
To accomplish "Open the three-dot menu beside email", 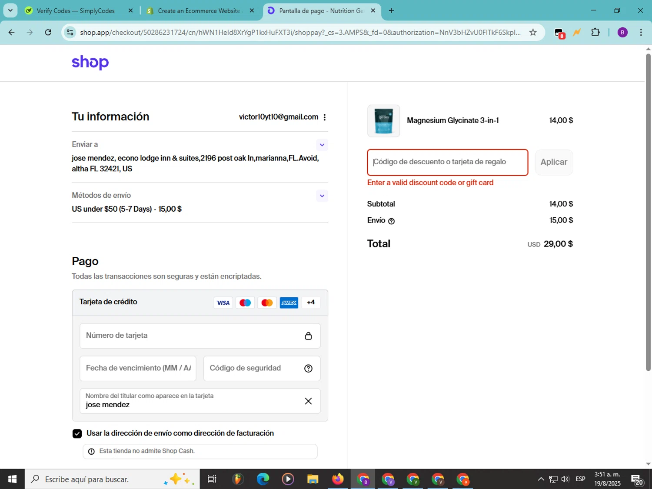I will click(325, 117).
